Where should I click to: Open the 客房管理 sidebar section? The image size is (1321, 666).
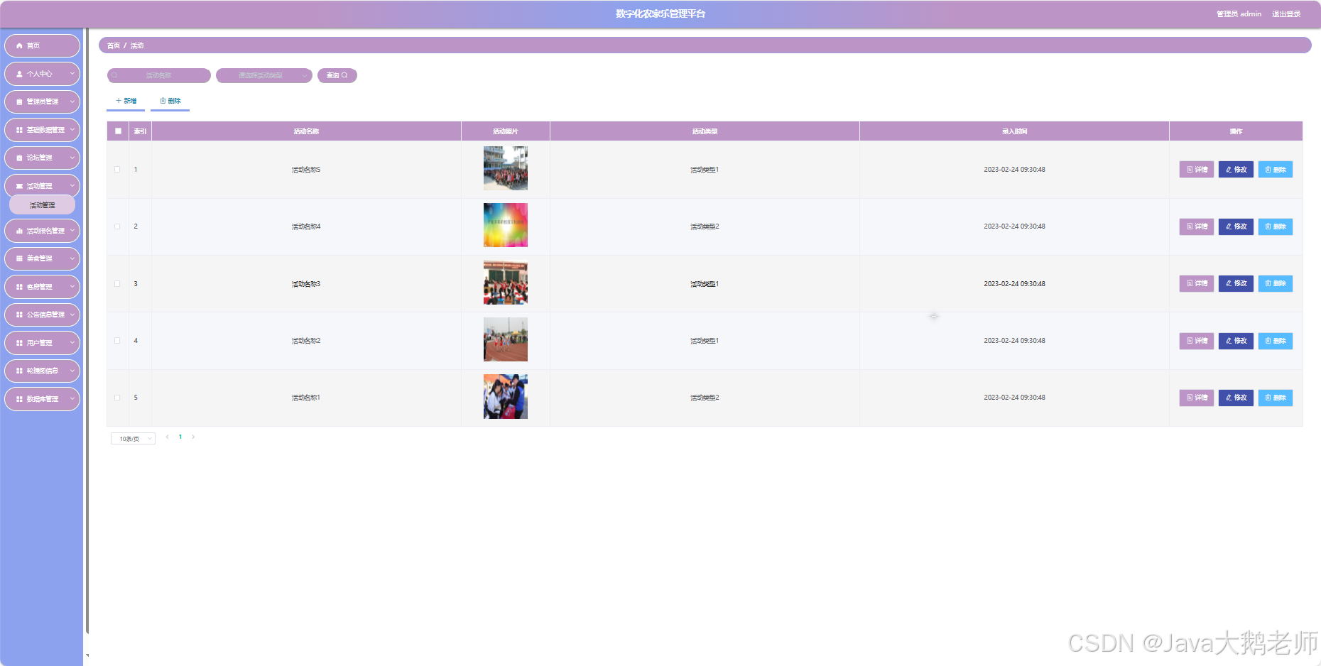[42, 287]
